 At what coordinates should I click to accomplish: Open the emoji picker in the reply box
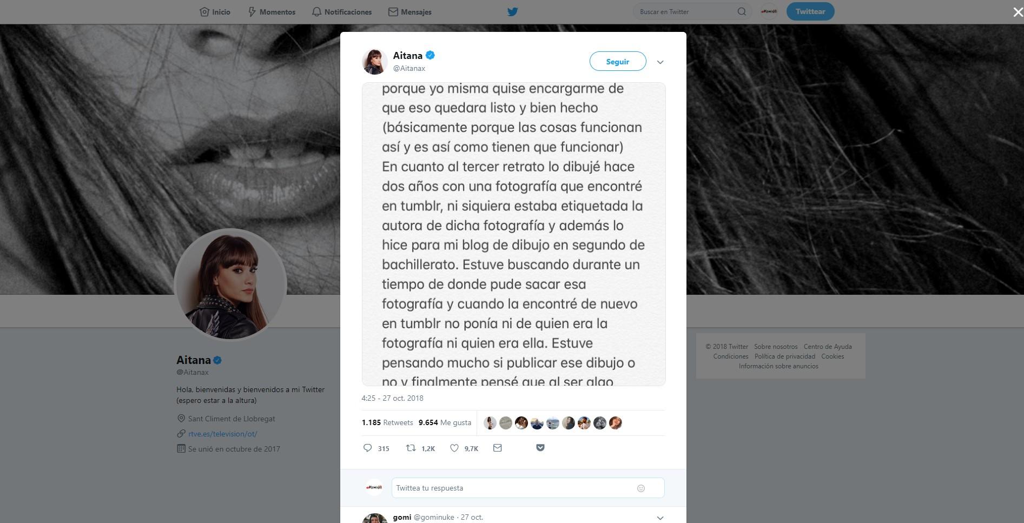click(641, 488)
